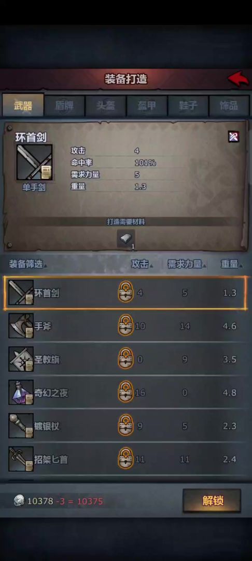
Task: Switch to the 盾牌 tab
Action: (x=65, y=106)
